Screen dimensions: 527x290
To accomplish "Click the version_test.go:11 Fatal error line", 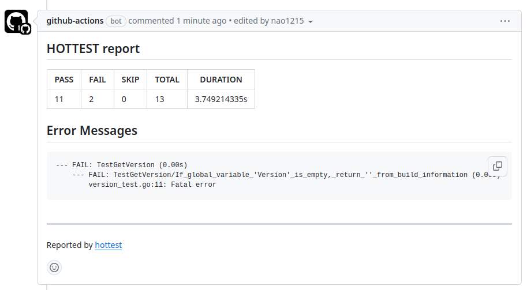I will (152, 184).
